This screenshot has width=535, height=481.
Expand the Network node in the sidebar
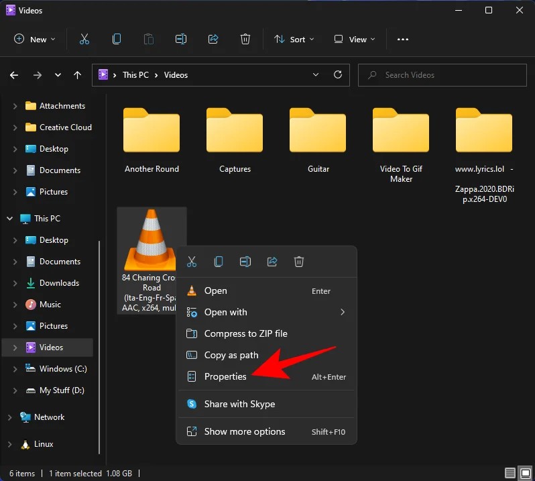point(10,417)
